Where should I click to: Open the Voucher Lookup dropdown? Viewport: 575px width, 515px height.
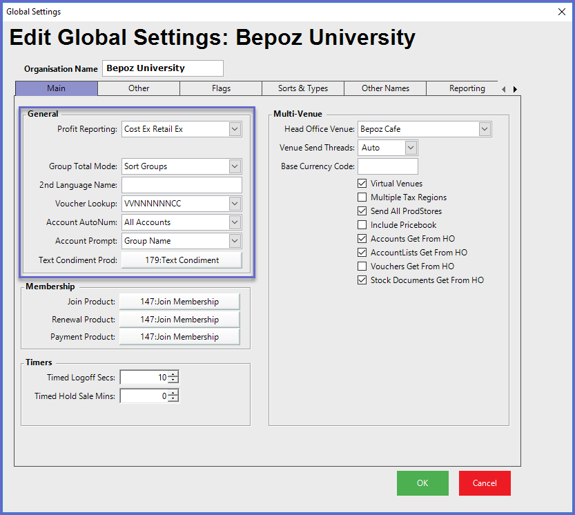[235, 204]
